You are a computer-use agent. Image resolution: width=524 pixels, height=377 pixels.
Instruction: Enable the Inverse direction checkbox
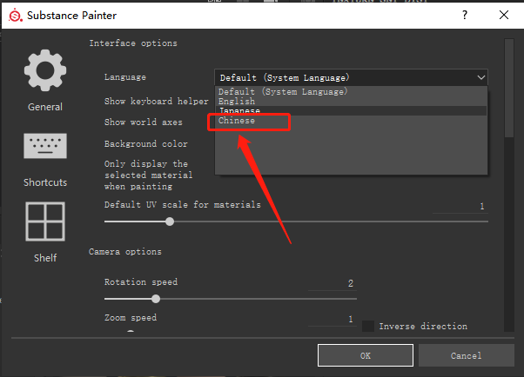pos(368,326)
